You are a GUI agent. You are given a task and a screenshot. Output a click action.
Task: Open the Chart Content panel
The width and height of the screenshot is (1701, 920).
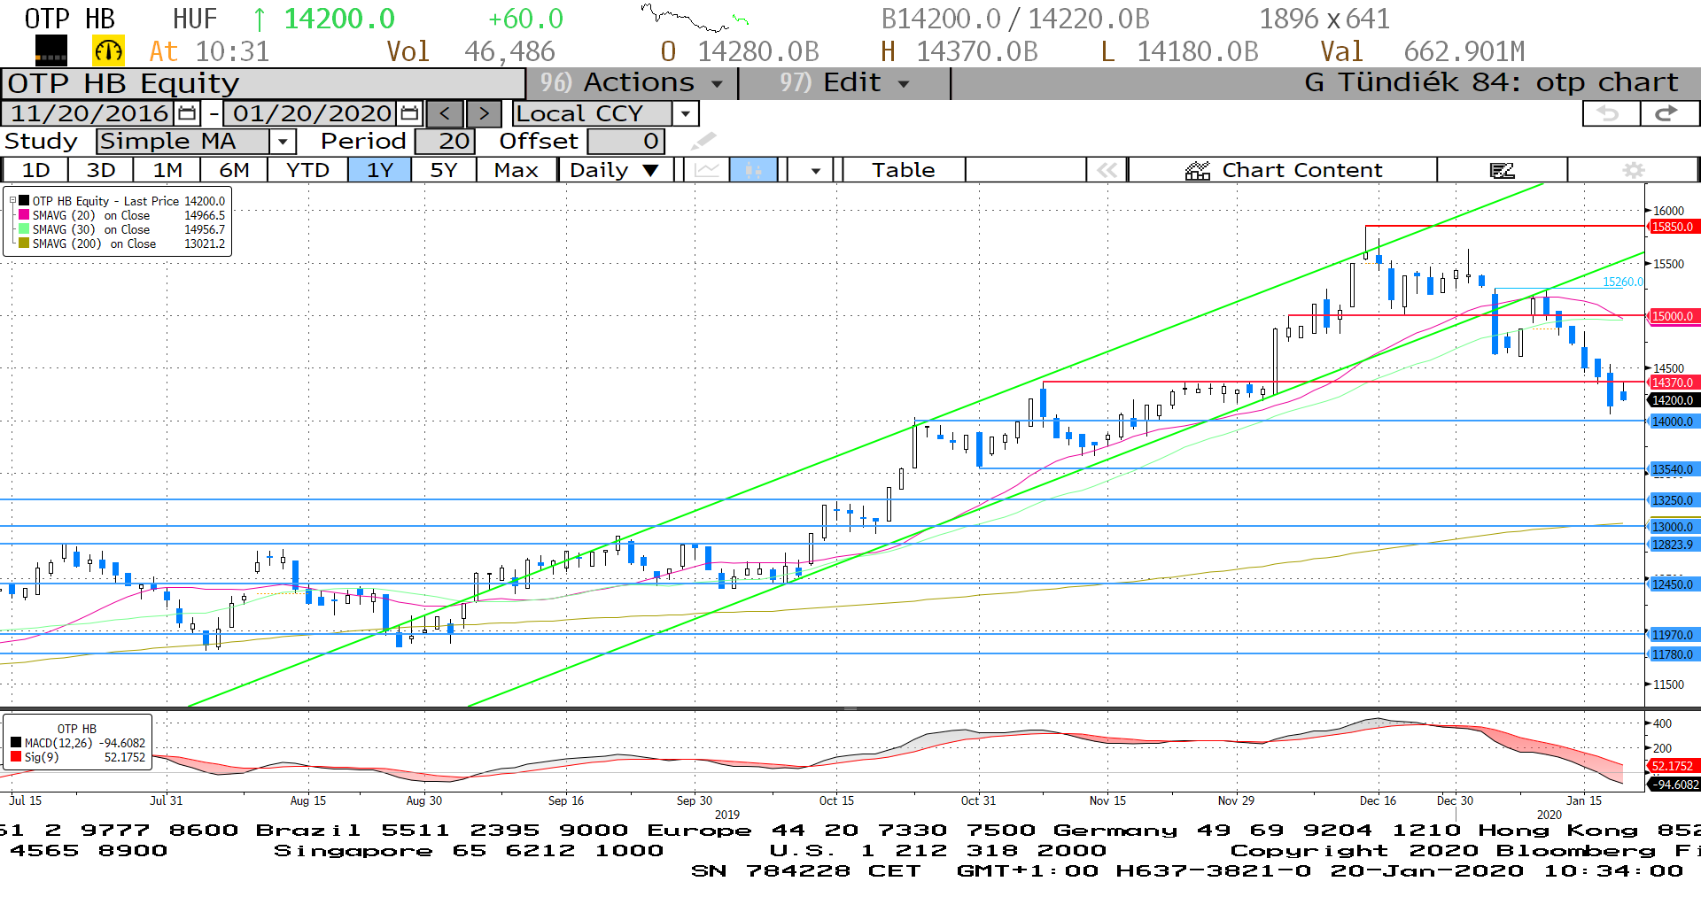[x=1283, y=170]
